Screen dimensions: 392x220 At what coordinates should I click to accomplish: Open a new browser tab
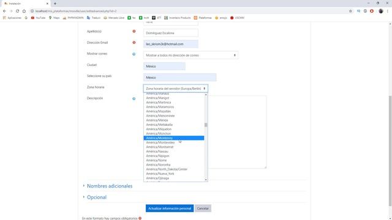click(55, 4)
